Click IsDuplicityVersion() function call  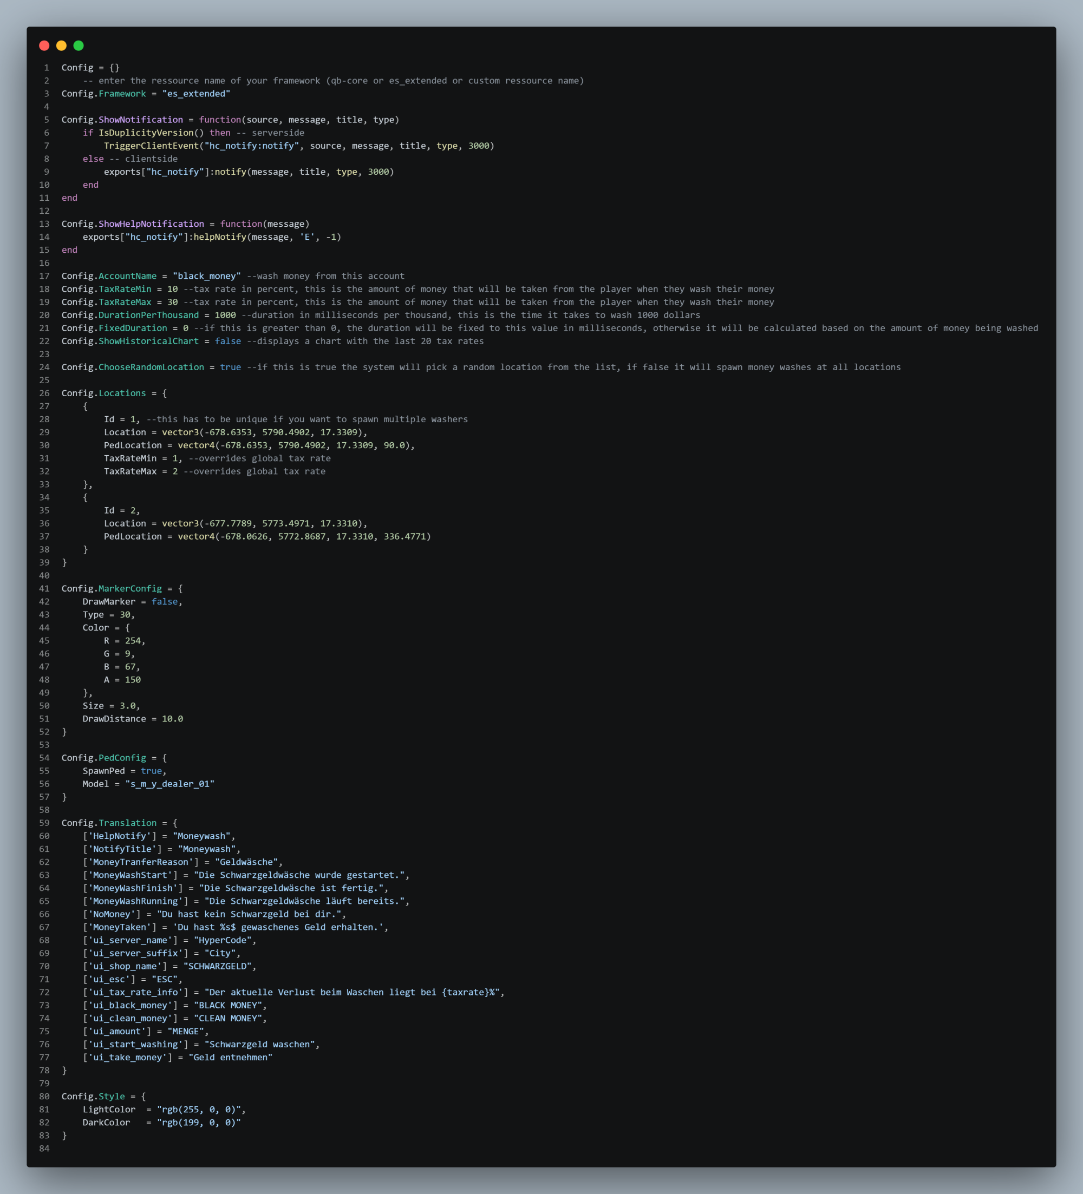pyautogui.click(x=151, y=133)
